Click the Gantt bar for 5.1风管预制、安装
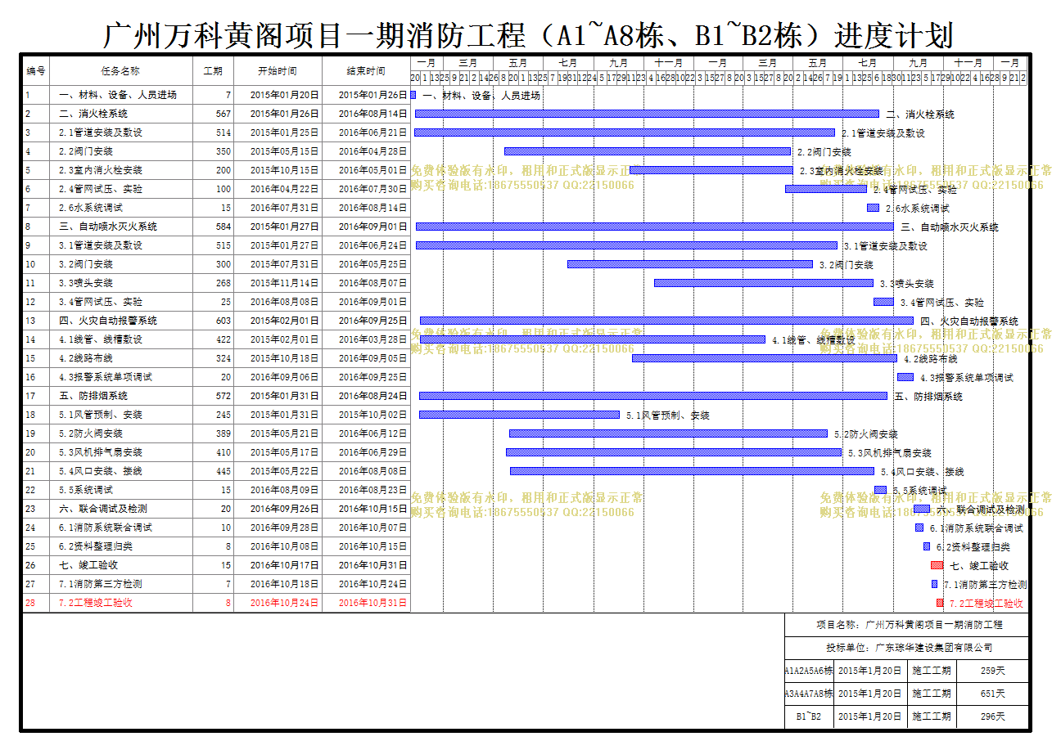This screenshot has width=1052, height=750. pos(519,415)
